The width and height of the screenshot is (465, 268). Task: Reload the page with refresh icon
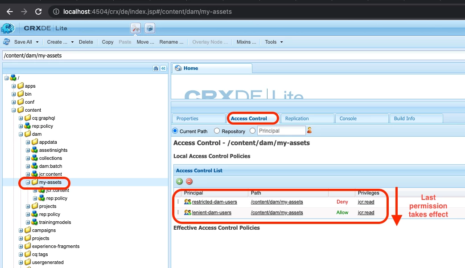[38, 12]
